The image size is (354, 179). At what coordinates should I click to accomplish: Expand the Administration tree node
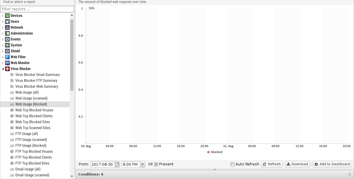(x=3, y=33)
